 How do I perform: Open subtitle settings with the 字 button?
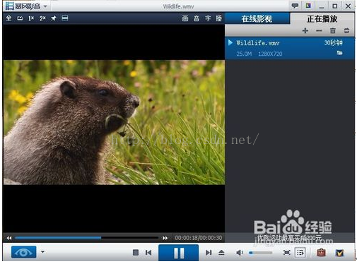point(208,18)
